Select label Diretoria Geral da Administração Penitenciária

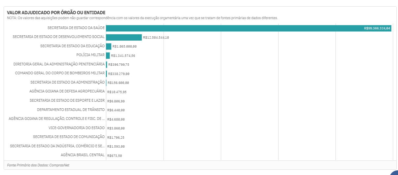[x=59, y=64]
